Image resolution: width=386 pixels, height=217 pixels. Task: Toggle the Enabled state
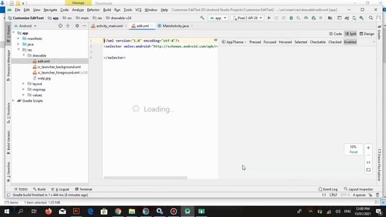pos(350,42)
